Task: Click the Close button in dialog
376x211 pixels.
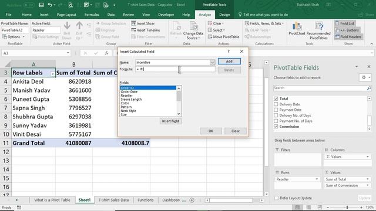Action: [x=236, y=131]
